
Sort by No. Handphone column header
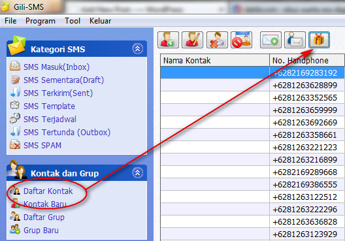click(x=307, y=60)
